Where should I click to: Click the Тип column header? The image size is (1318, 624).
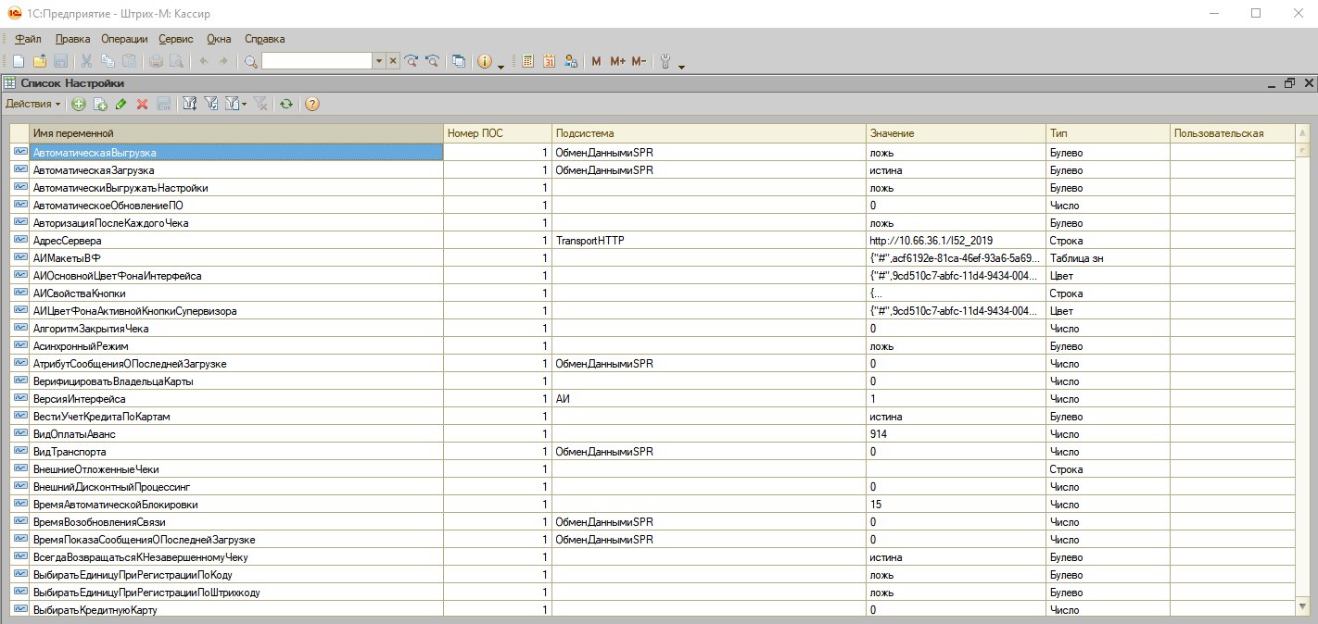pos(1108,133)
